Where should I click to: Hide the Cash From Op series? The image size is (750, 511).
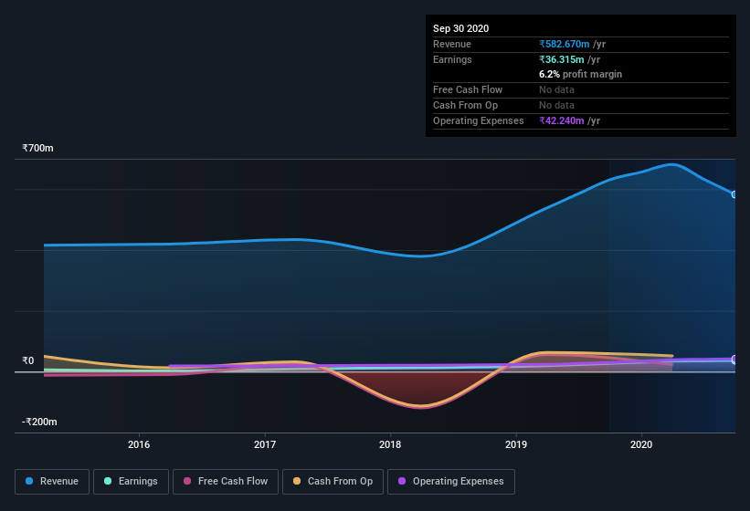(x=333, y=482)
